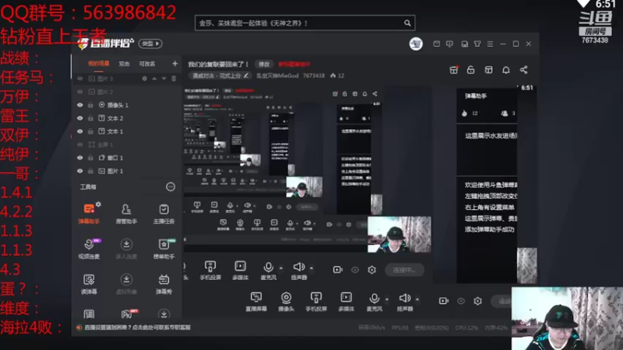Expand 麦克风 options arrow in lowest toolbar
This screenshot has width=623, height=350.
(386, 299)
